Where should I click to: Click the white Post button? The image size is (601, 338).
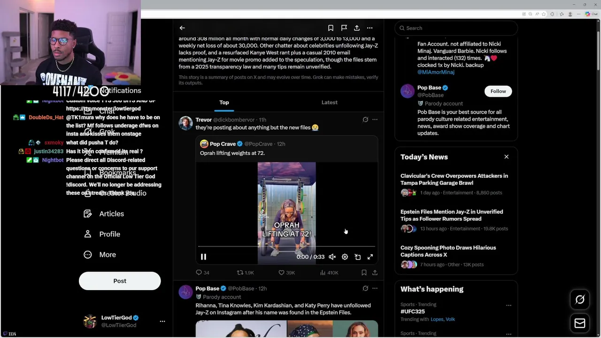120,281
